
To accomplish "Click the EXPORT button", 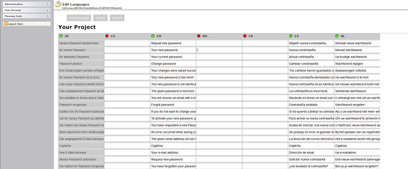I will (x=117, y=18).
